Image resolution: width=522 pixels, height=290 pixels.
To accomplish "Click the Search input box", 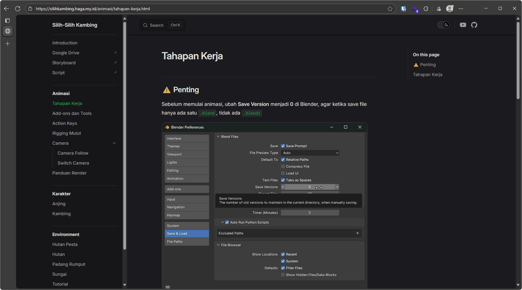I will tap(162, 25).
